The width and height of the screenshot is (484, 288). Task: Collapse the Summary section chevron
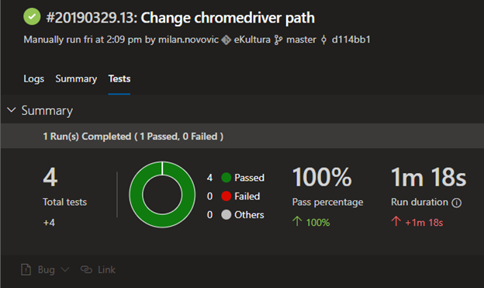coord(12,110)
